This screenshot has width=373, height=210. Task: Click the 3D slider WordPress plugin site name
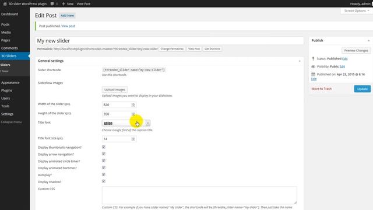27,4
